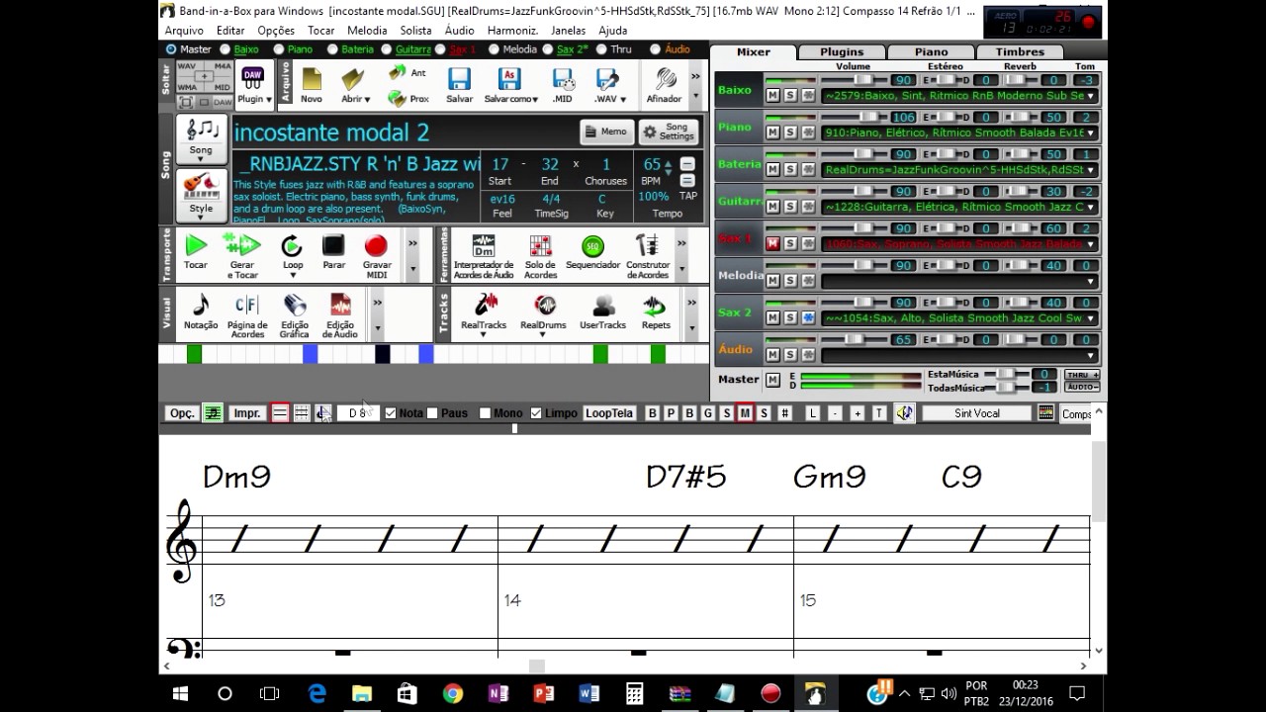
Task: Select the Bateria track radio button
Action: point(332,48)
